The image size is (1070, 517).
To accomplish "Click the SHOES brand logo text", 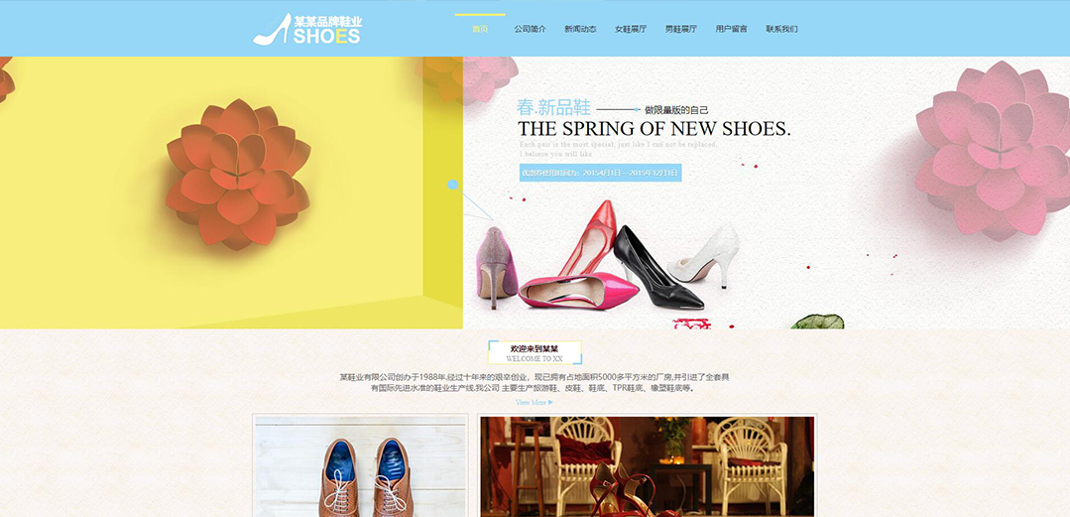I will (x=327, y=36).
